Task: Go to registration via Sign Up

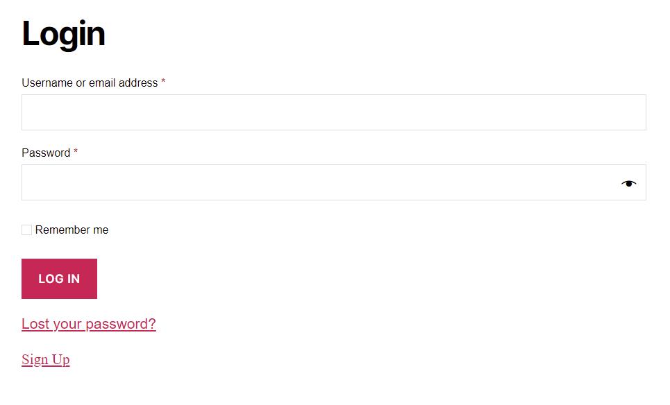Action: pos(46,360)
